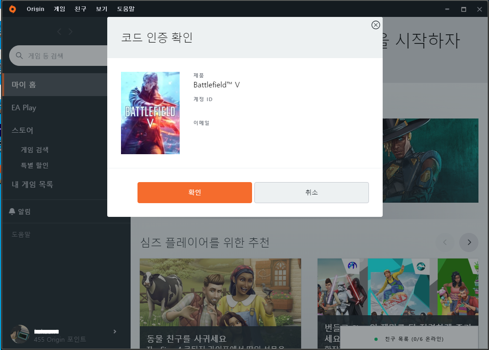The width and height of the screenshot is (489, 350).
Task: Click the Origin logo icon in the title bar
Action: [x=12, y=9]
